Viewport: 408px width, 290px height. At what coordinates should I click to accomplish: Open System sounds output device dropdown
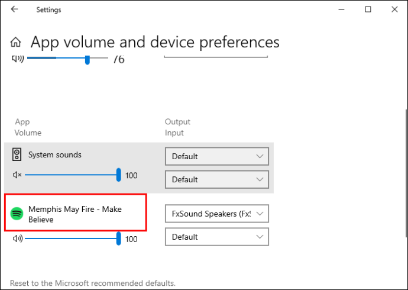[x=217, y=156]
